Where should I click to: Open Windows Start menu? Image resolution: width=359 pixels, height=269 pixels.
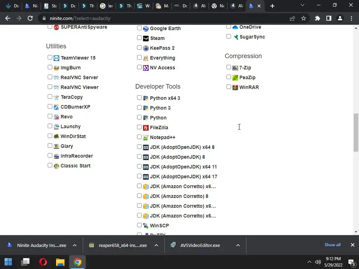[x=8, y=262]
